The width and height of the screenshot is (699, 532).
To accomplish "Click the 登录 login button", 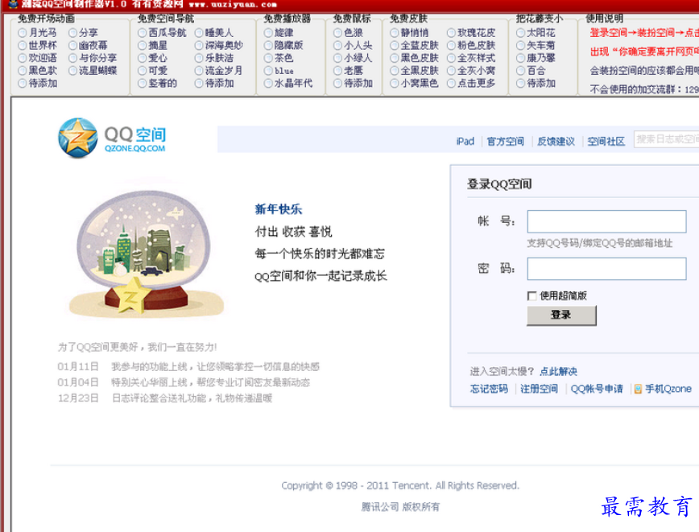I will pos(561,315).
